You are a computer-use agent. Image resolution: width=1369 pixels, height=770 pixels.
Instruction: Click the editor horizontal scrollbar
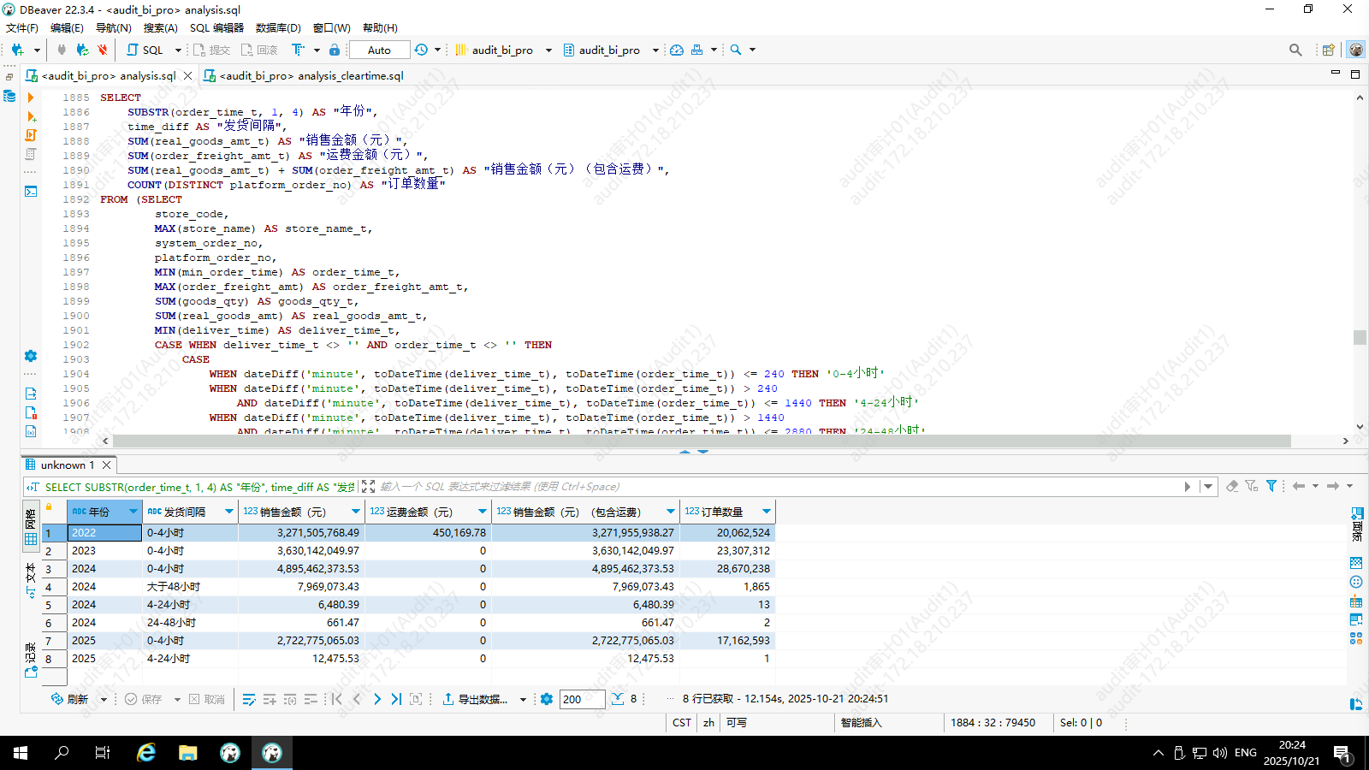(702, 441)
